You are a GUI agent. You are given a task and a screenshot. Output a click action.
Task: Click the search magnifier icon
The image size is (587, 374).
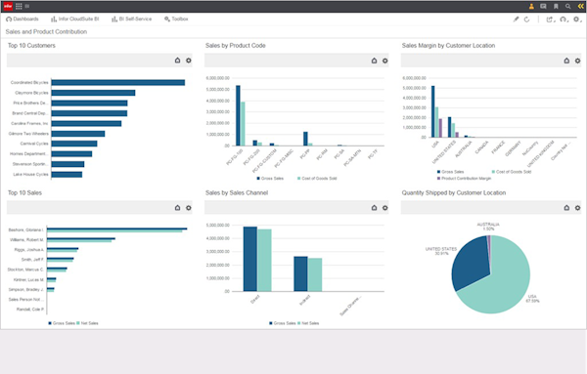pyautogui.click(x=567, y=6)
